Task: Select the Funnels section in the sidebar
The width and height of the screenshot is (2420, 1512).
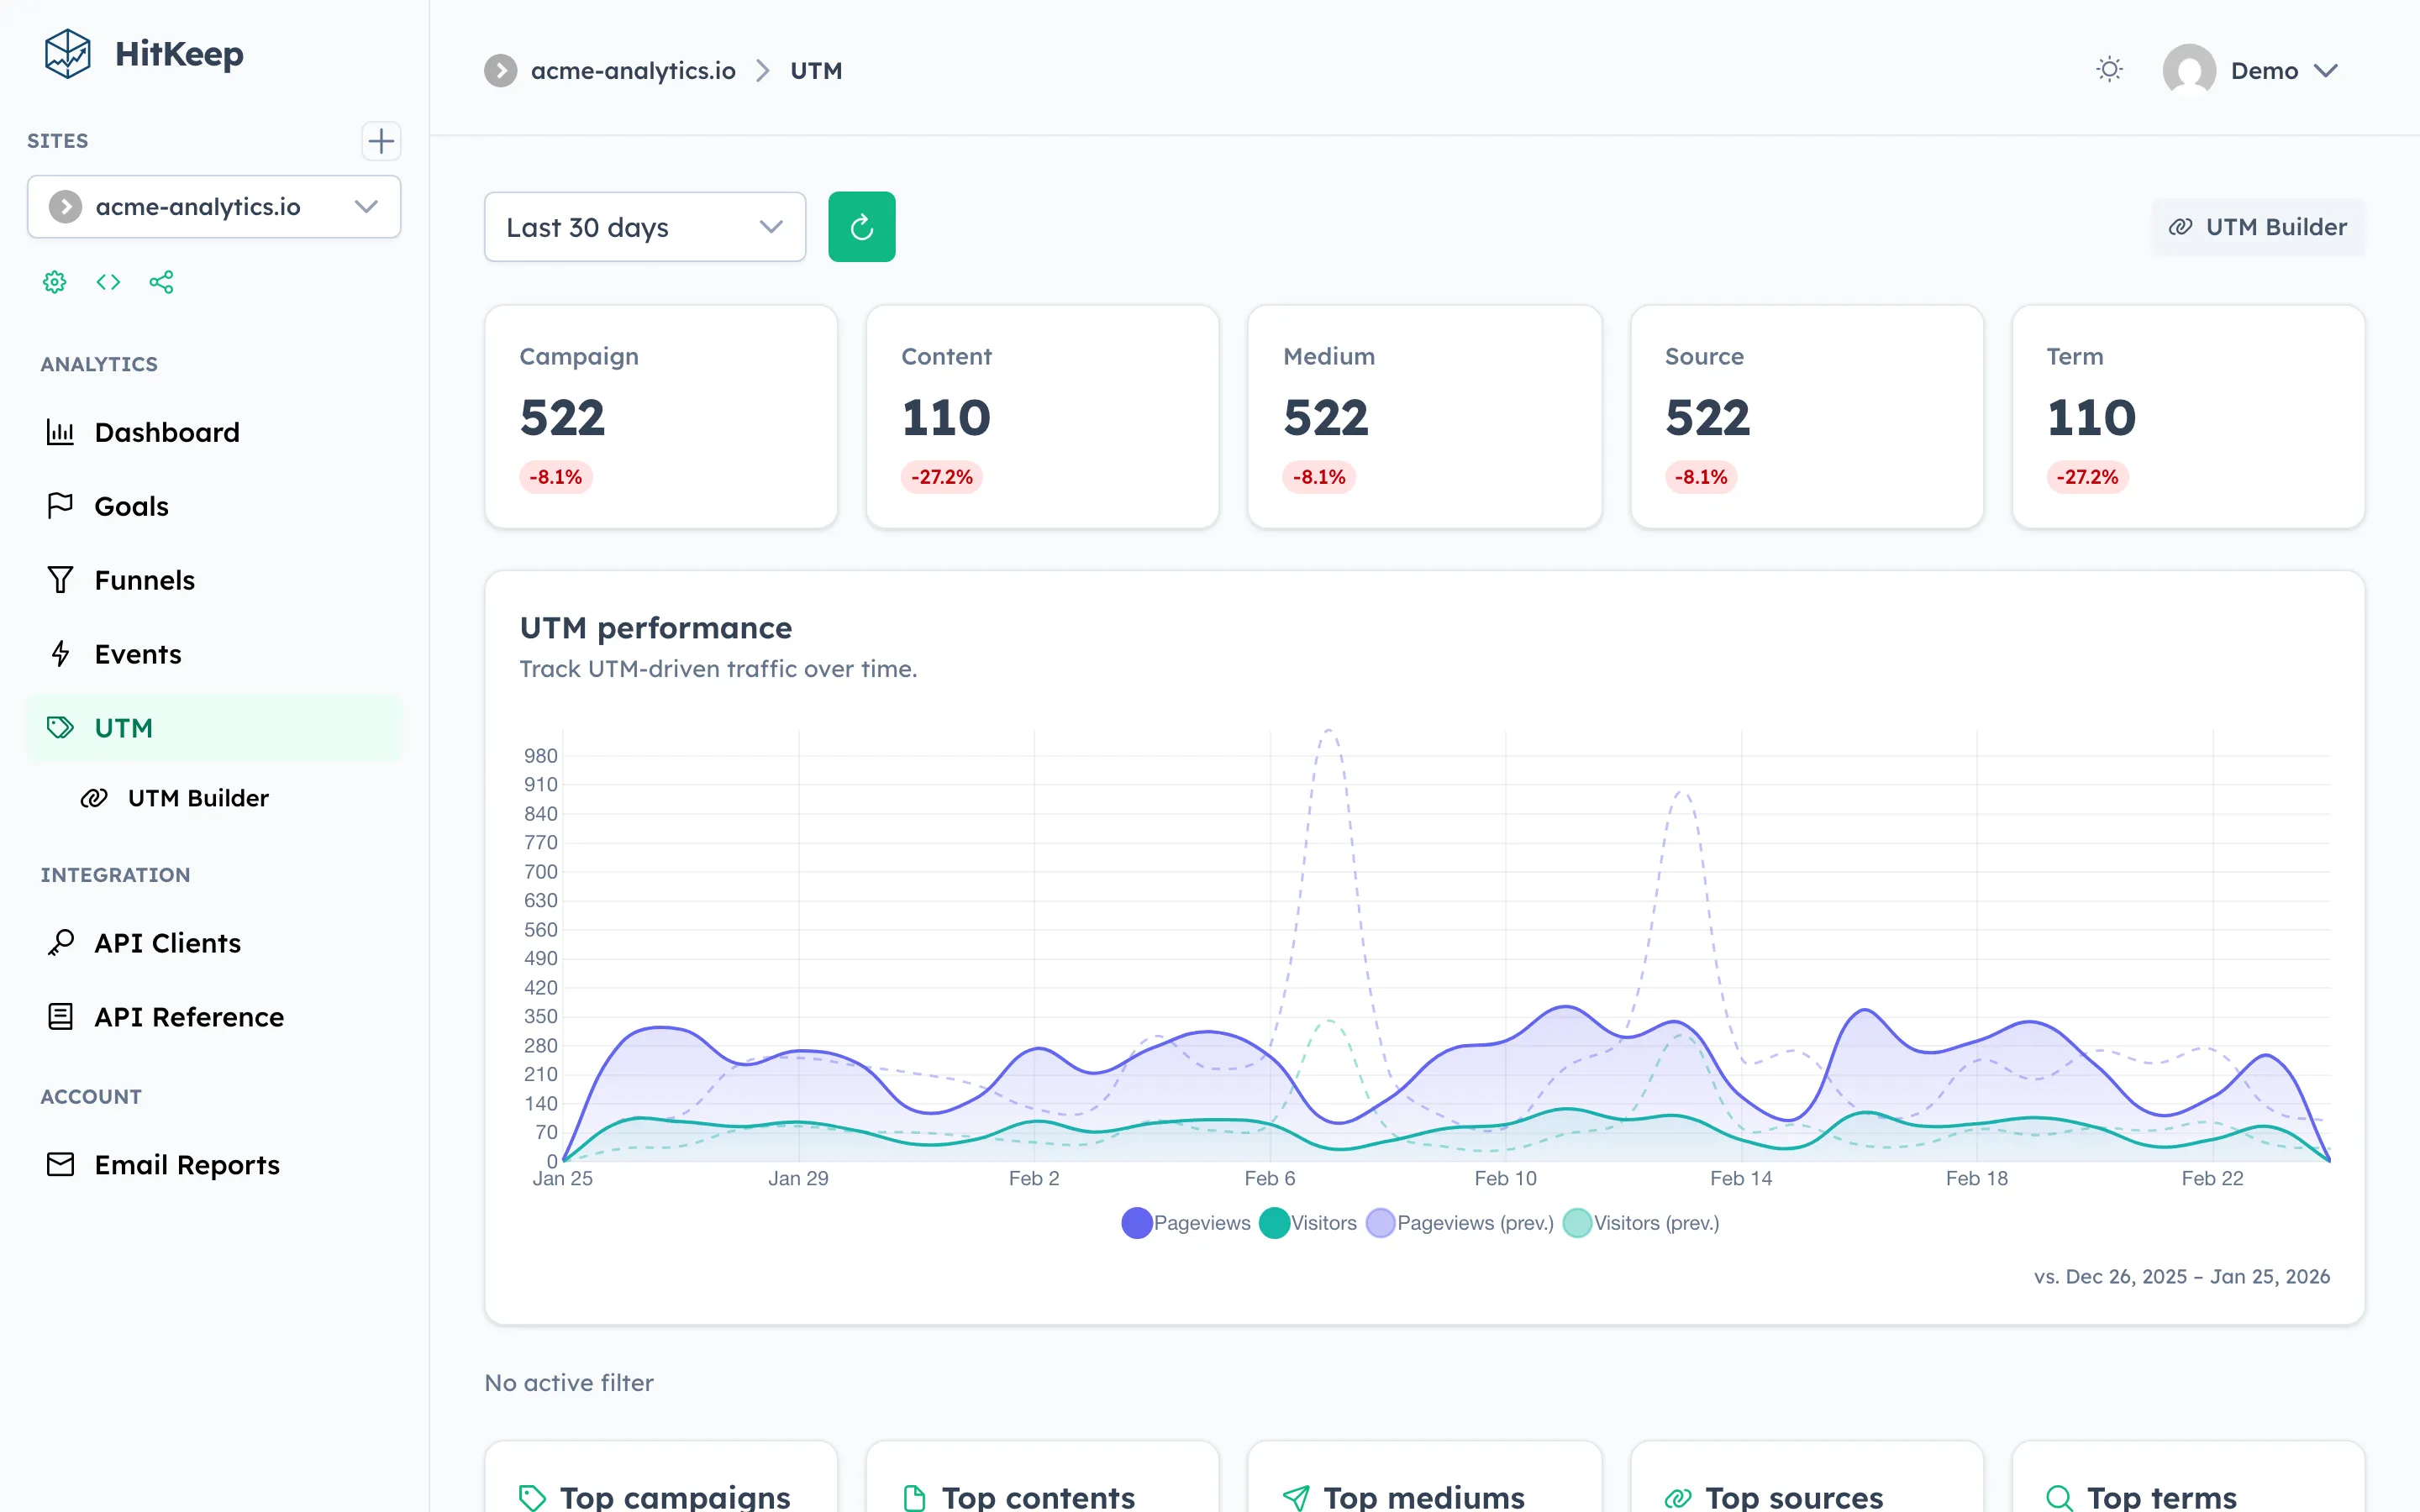Action: point(144,580)
